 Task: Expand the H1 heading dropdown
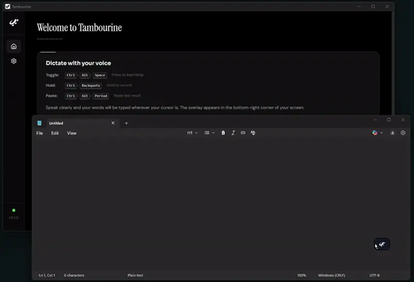(x=192, y=133)
